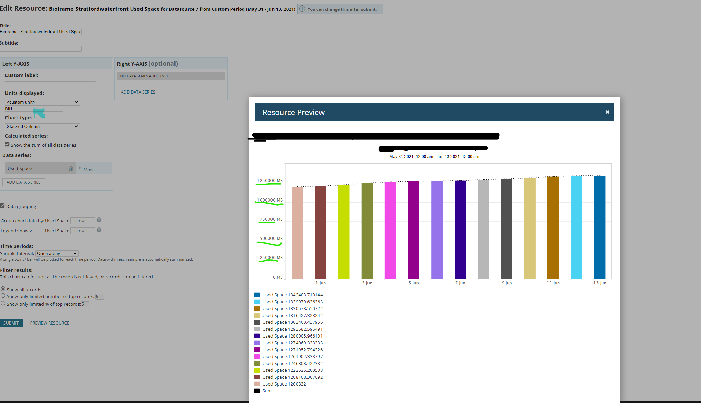Delete the Used Space data series trash icon
Image resolution: width=701 pixels, height=403 pixels.
click(x=71, y=168)
